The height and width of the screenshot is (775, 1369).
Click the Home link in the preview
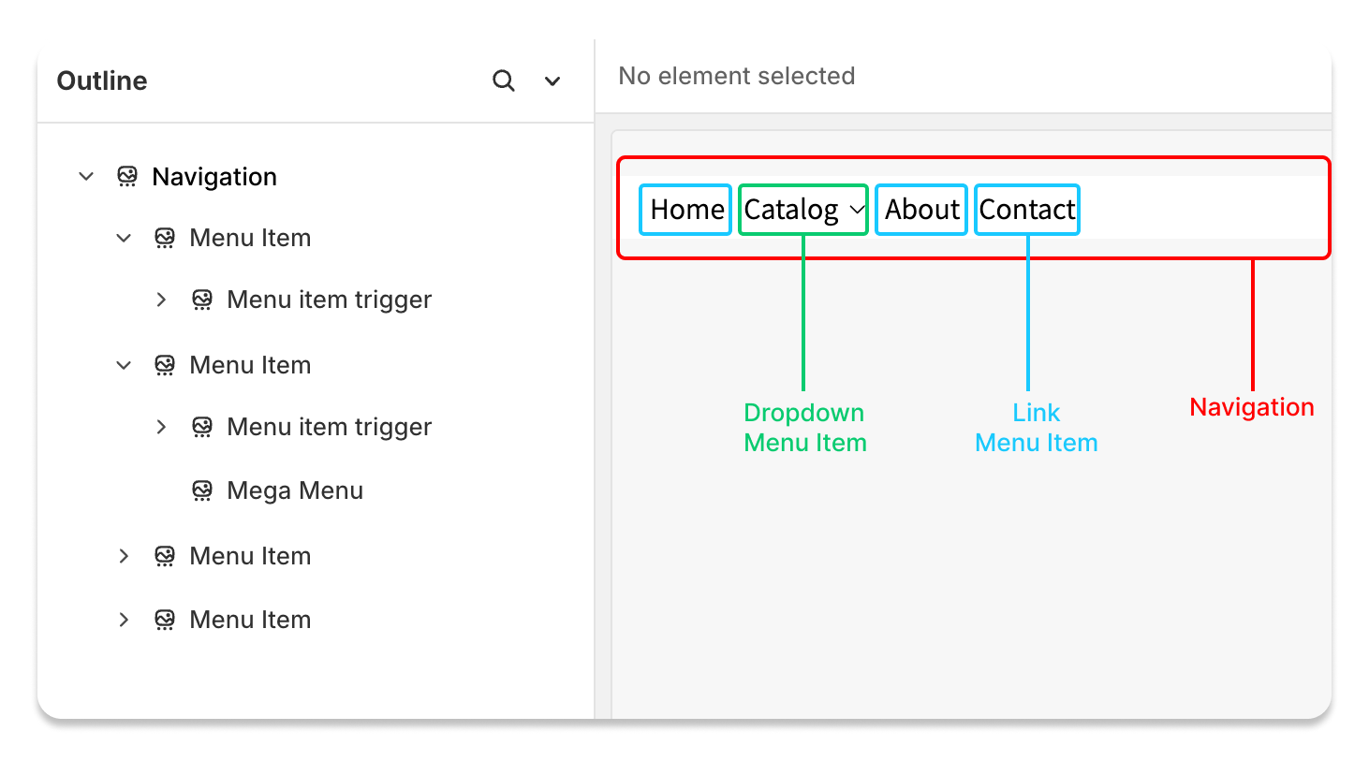686,210
